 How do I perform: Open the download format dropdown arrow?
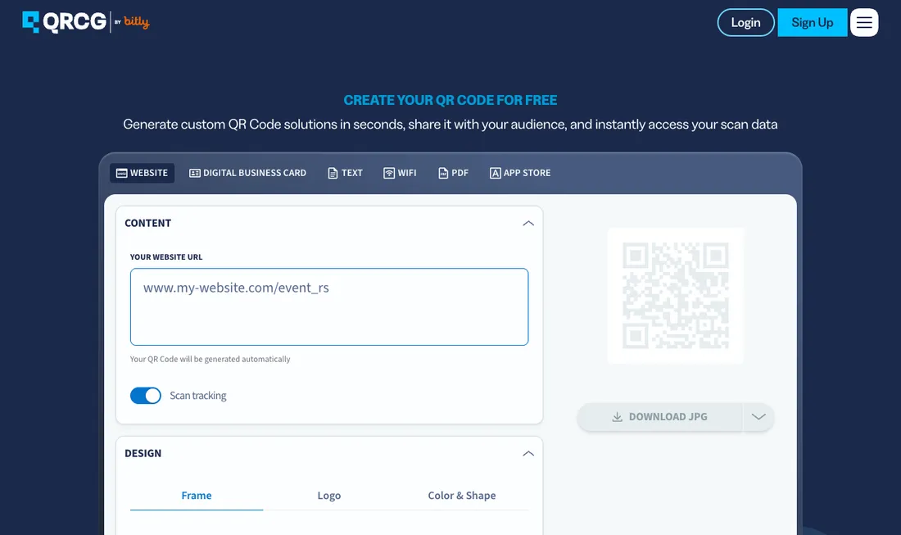click(x=758, y=417)
